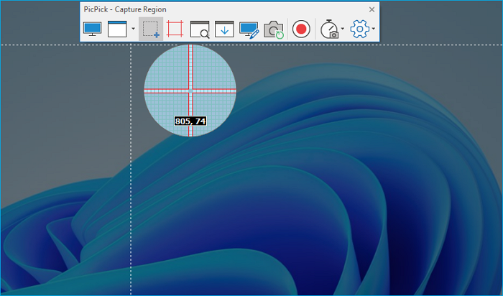Select the Region capture tool
The width and height of the screenshot is (503, 296).
151,29
